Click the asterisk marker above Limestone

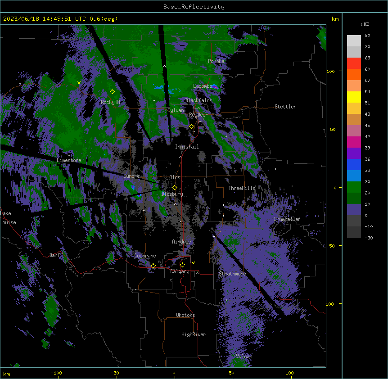point(69,156)
